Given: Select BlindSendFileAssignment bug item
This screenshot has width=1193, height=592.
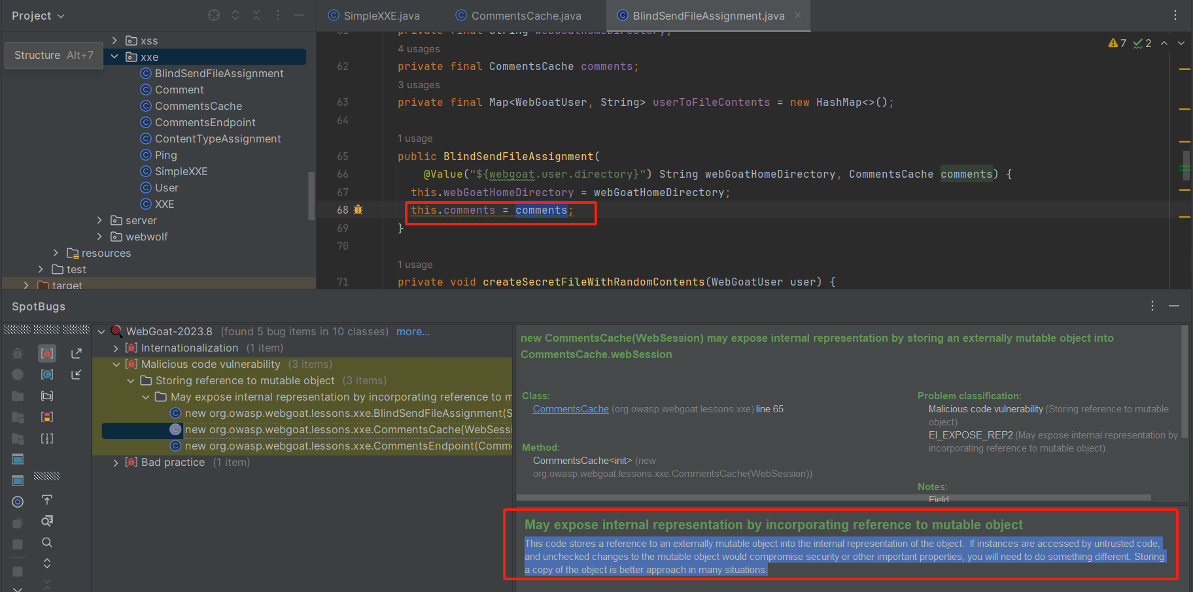Looking at the screenshot, I should tap(341, 413).
